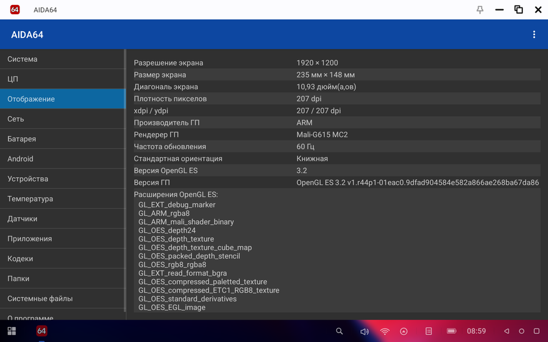Select the Отображение section
Viewport: 548px width, 342px height.
click(x=62, y=99)
